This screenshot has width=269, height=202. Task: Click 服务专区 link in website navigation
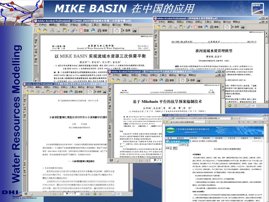[257, 138]
